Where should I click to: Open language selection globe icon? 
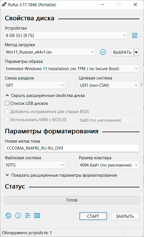[8, 216]
